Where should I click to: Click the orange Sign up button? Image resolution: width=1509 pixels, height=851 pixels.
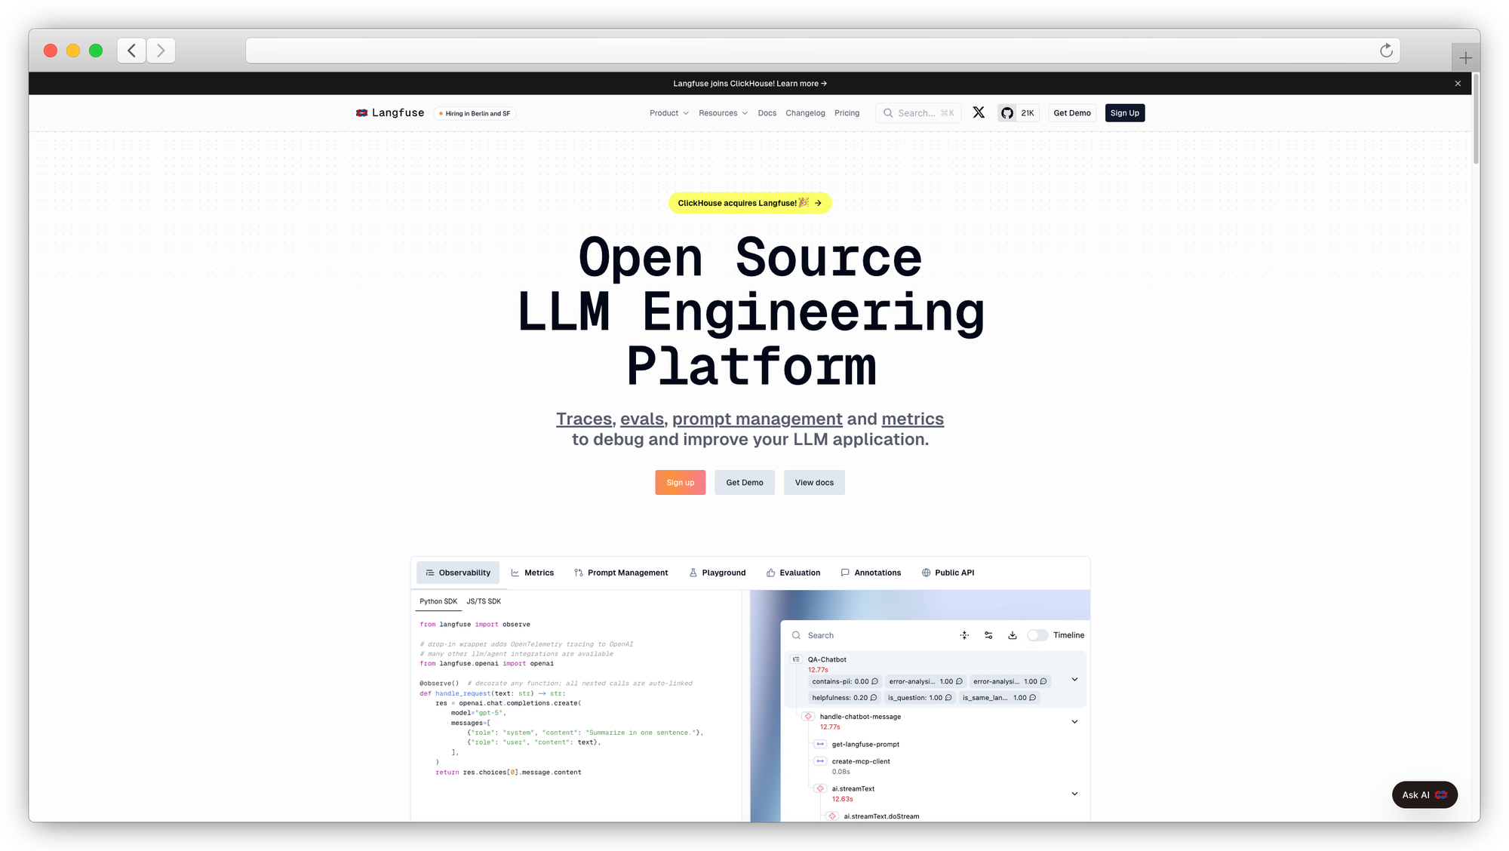(680, 483)
